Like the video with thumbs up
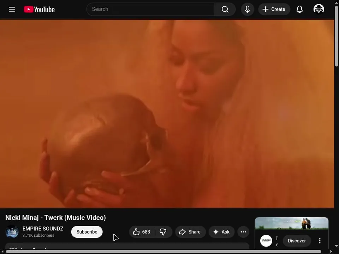The image size is (339, 254). coord(142,232)
